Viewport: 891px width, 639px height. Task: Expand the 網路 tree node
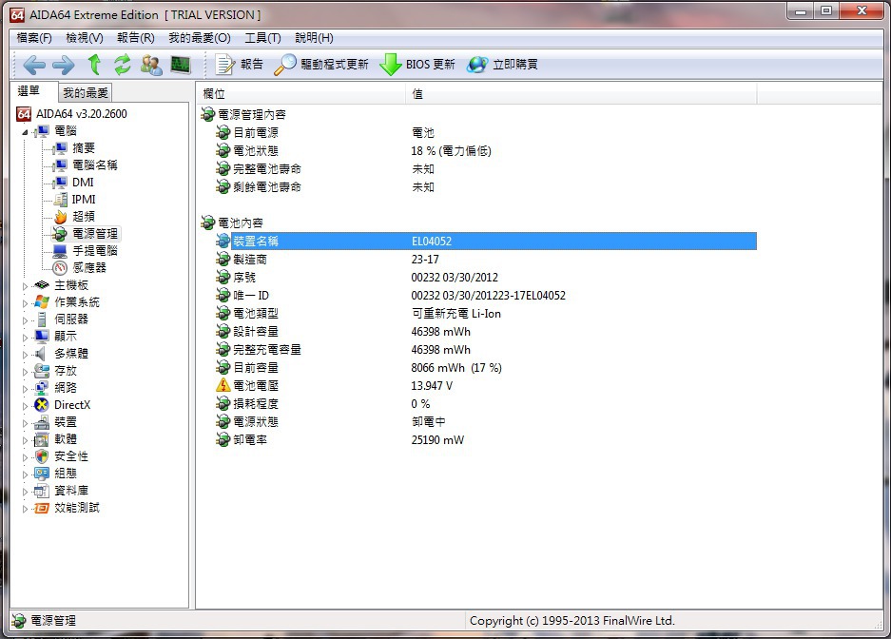click(25, 389)
